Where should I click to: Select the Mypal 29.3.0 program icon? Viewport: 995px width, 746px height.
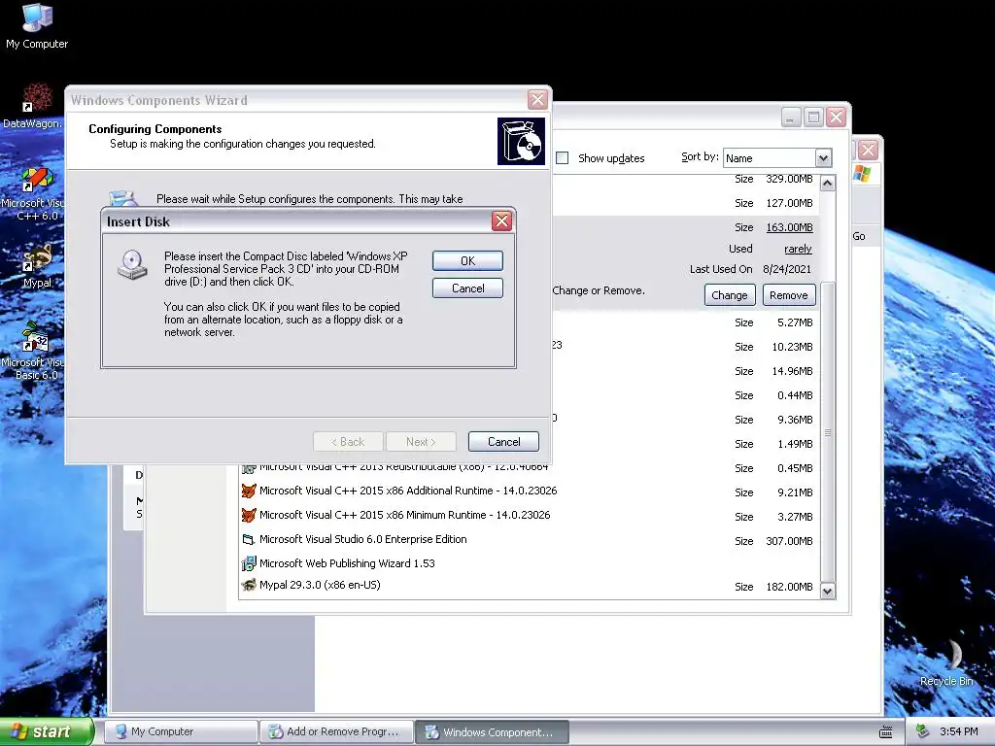[249, 585]
